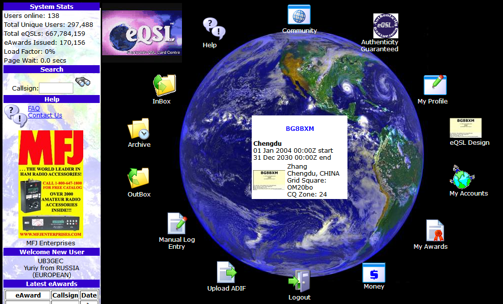Click inside the Callsign search field
The width and height of the screenshot is (503, 304).
pyautogui.click(x=56, y=88)
